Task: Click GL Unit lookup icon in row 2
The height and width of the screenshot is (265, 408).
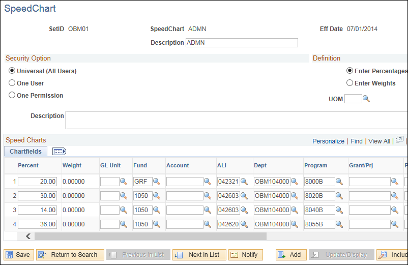Action: coord(124,196)
